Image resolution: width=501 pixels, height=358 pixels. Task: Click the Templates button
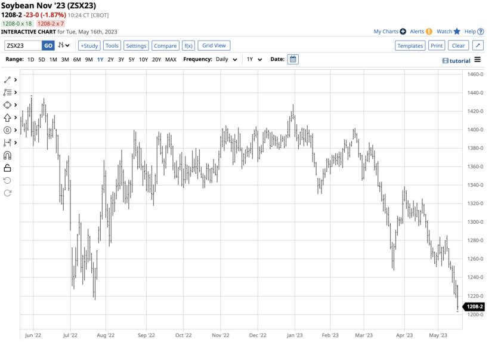point(410,45)
